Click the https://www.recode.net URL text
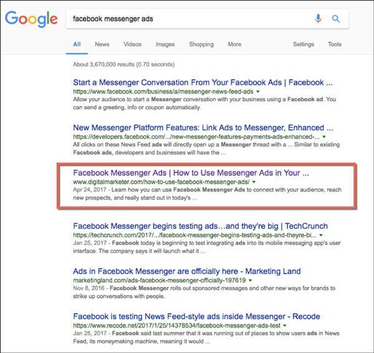 pyautogui.click(x=177, y=326)
